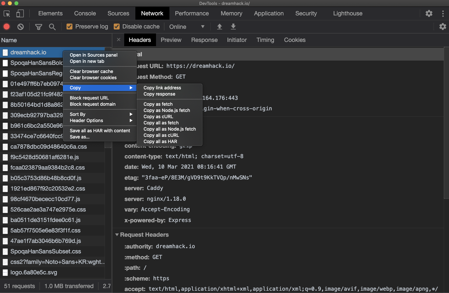The height and width of the screenshot is (293, 449).
Task: Select logo.6a80e5c.svg in the request list
Action: pyautogui.click(x=34, y=272)
